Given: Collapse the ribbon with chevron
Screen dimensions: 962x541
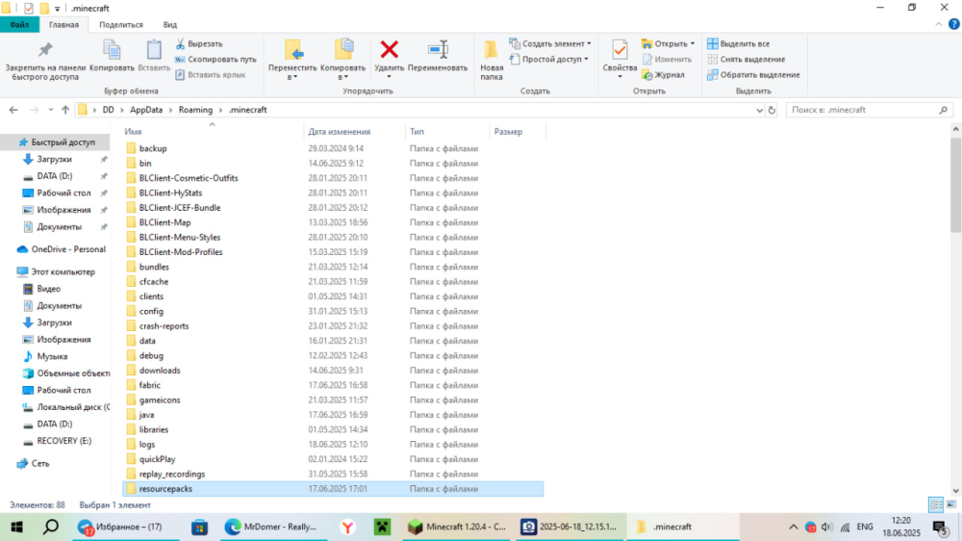Looking at the screenshot, I should pos(939,25).
